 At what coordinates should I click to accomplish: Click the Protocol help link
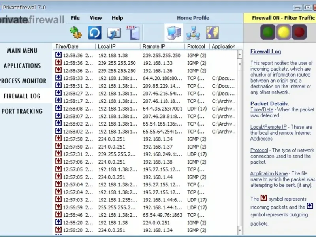click(x=259, y=150)
